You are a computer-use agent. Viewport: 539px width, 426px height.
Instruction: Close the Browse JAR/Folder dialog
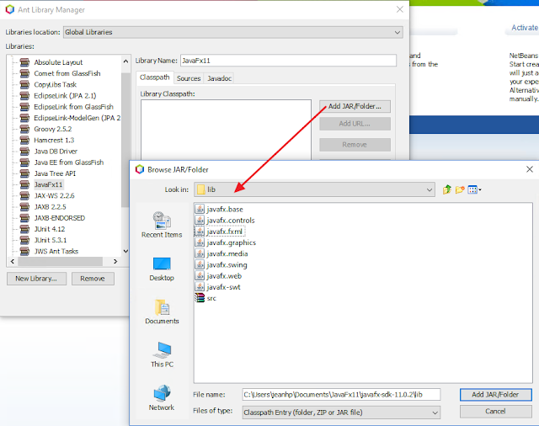(530, 169)
